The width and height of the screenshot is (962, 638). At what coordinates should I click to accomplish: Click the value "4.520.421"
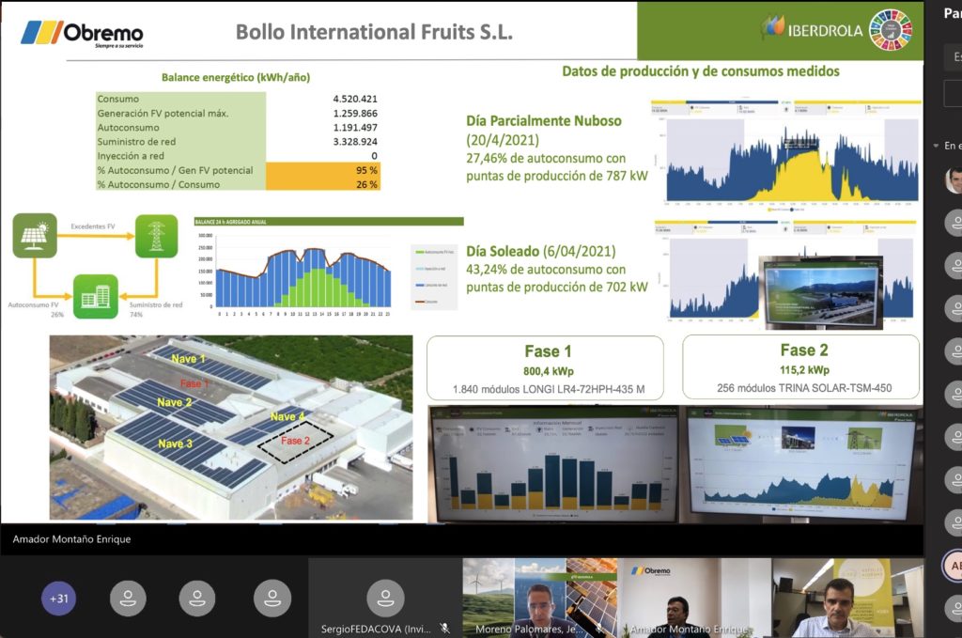pos(355,99)
